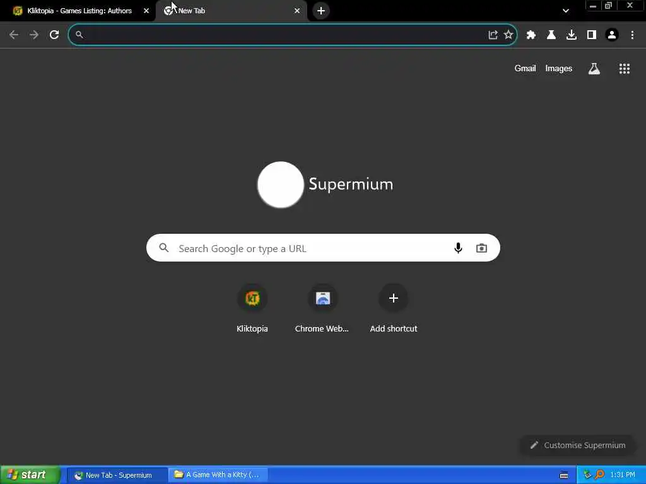This screenshot has height=484, width=646.
Task: Close the New Tab tab
Action: coord(297,11)
